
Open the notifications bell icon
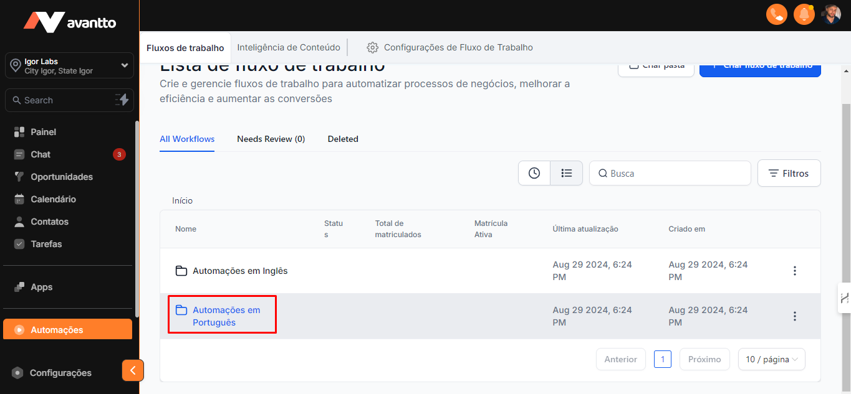click(804, 14)
